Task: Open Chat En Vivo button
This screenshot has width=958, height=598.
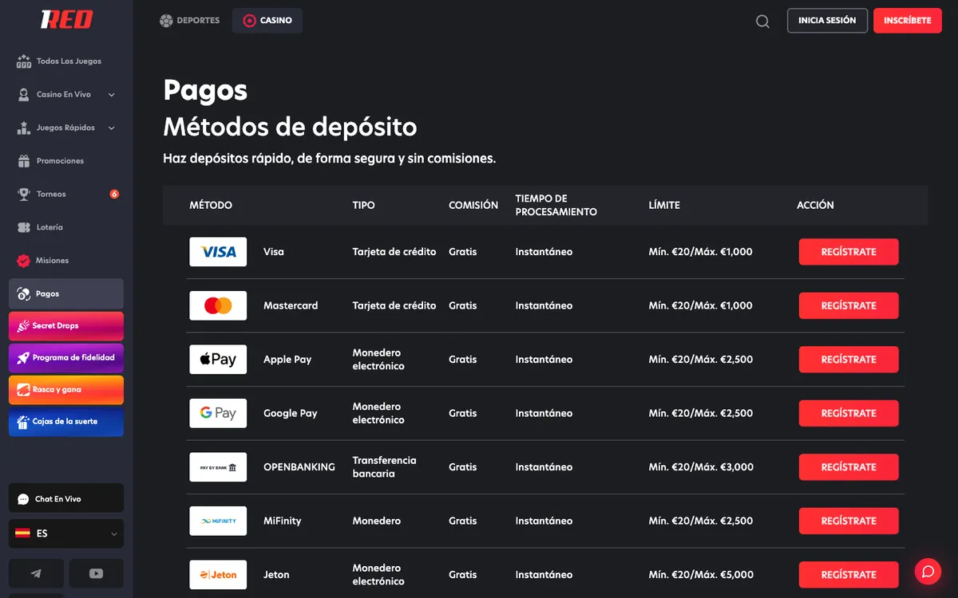Action: (66, 499)
